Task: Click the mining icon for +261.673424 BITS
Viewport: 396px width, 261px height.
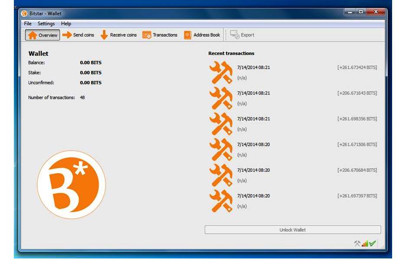Action: tap(221, 72)
